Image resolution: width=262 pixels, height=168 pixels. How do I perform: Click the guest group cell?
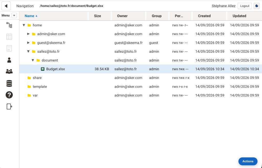(x=154, y=43)
